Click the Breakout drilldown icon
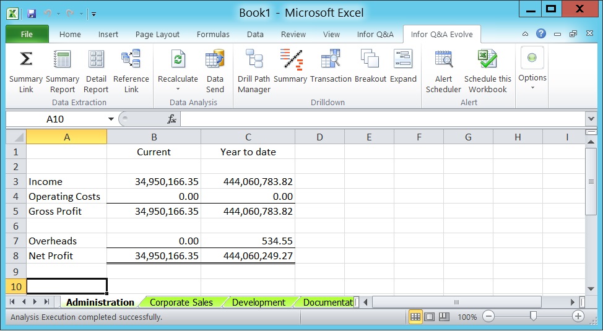This screenshot has height=331, width=603. [370, 59]
